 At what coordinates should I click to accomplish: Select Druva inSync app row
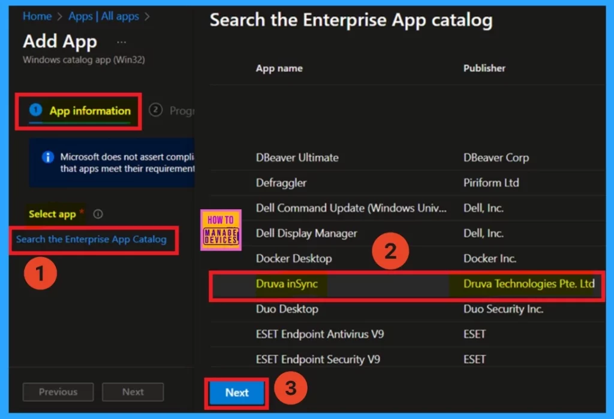point(408,284)
